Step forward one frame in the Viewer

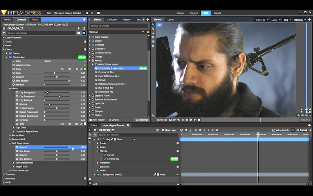pos(191,120)
